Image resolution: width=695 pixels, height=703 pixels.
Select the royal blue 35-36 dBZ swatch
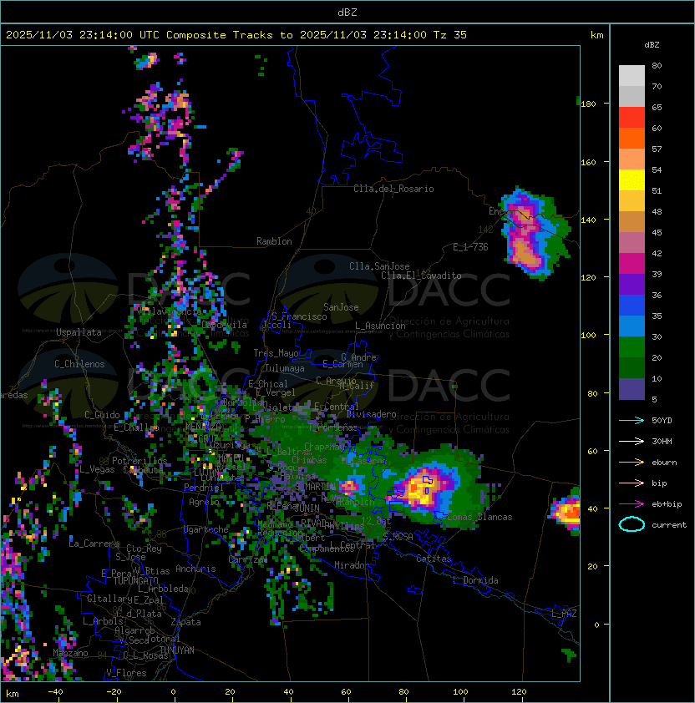pyautogui.click(x=632, y=306)
